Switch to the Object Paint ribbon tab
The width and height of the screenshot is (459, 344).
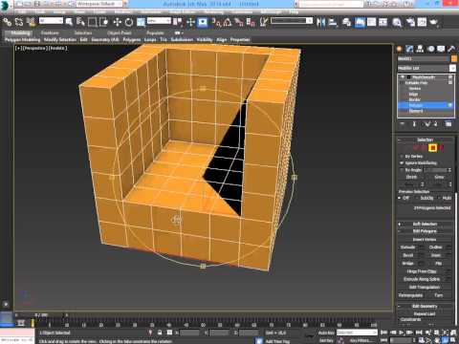click(x=120, y=32)
